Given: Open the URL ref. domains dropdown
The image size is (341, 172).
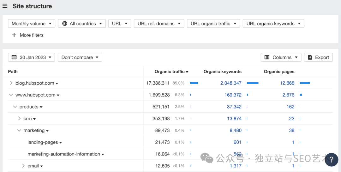Looking at the screenshot, I should point(159,23).
